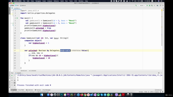Open the File menu

click(x=24, y=1)
